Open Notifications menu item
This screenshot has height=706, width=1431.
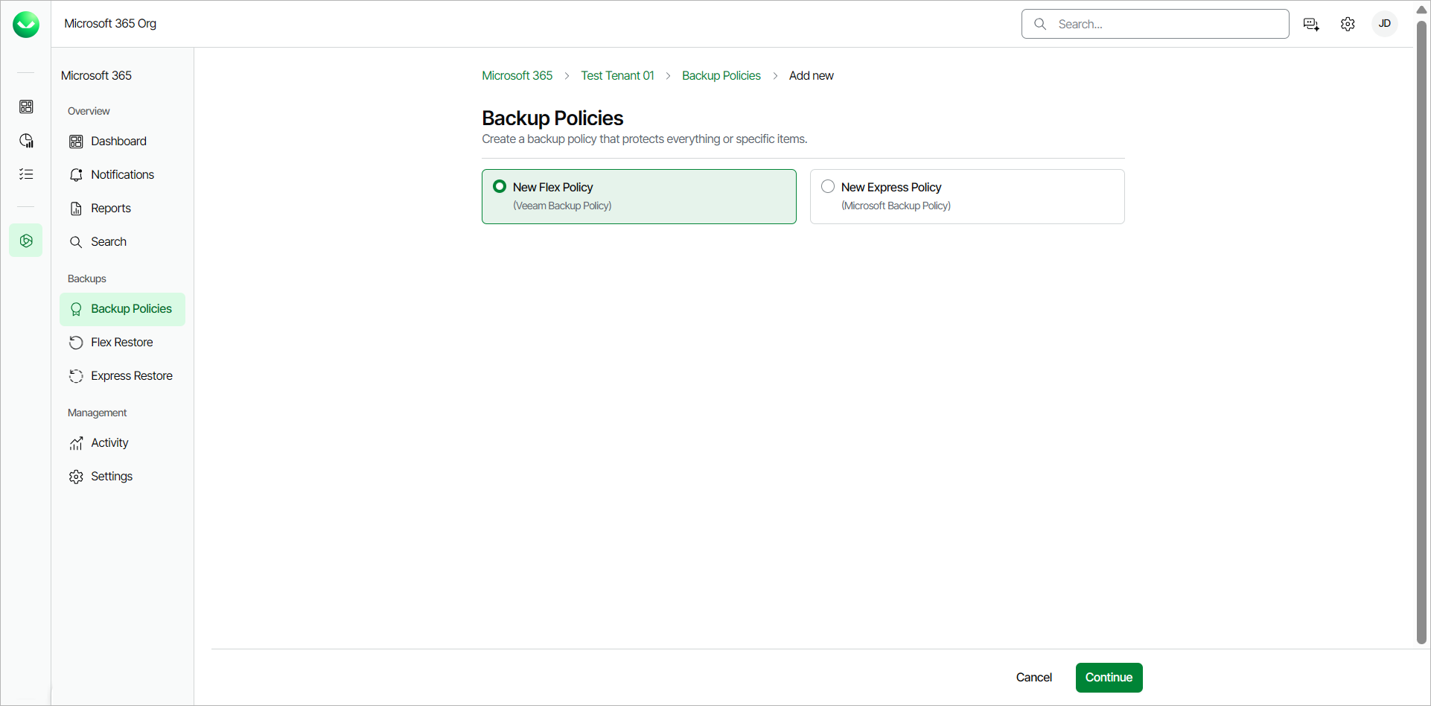click(x=122, y=175)
